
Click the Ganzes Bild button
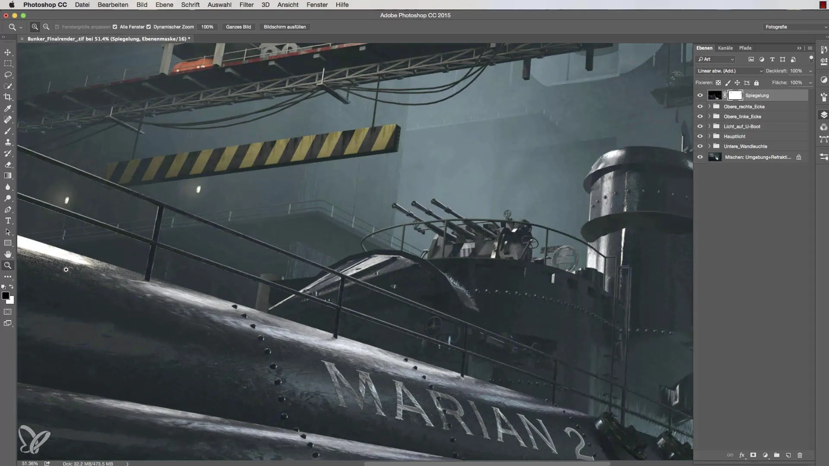(x=238, y=27)
